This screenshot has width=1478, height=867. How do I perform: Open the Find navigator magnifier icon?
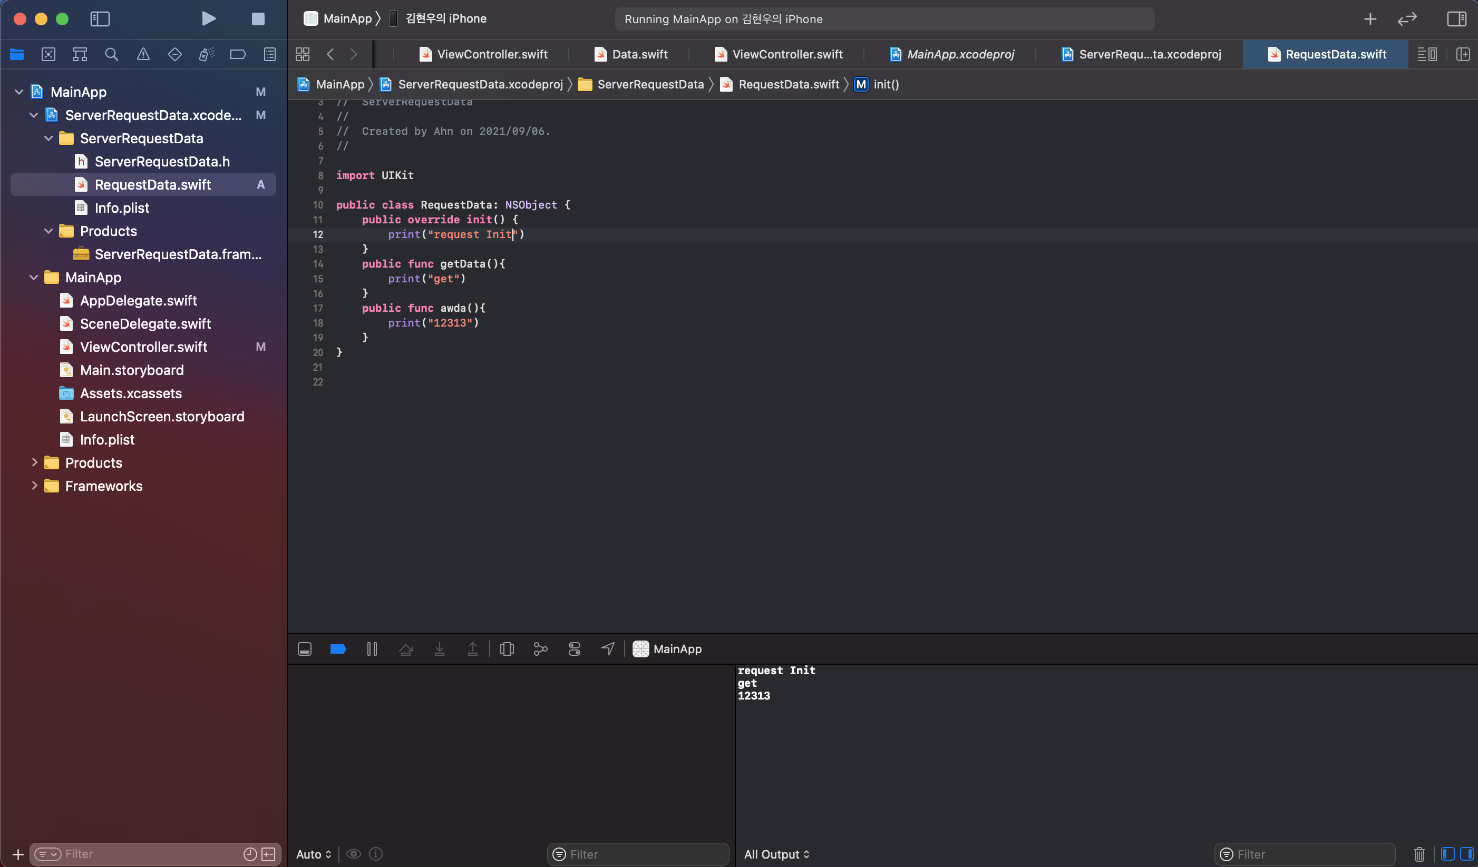[111, 55]
